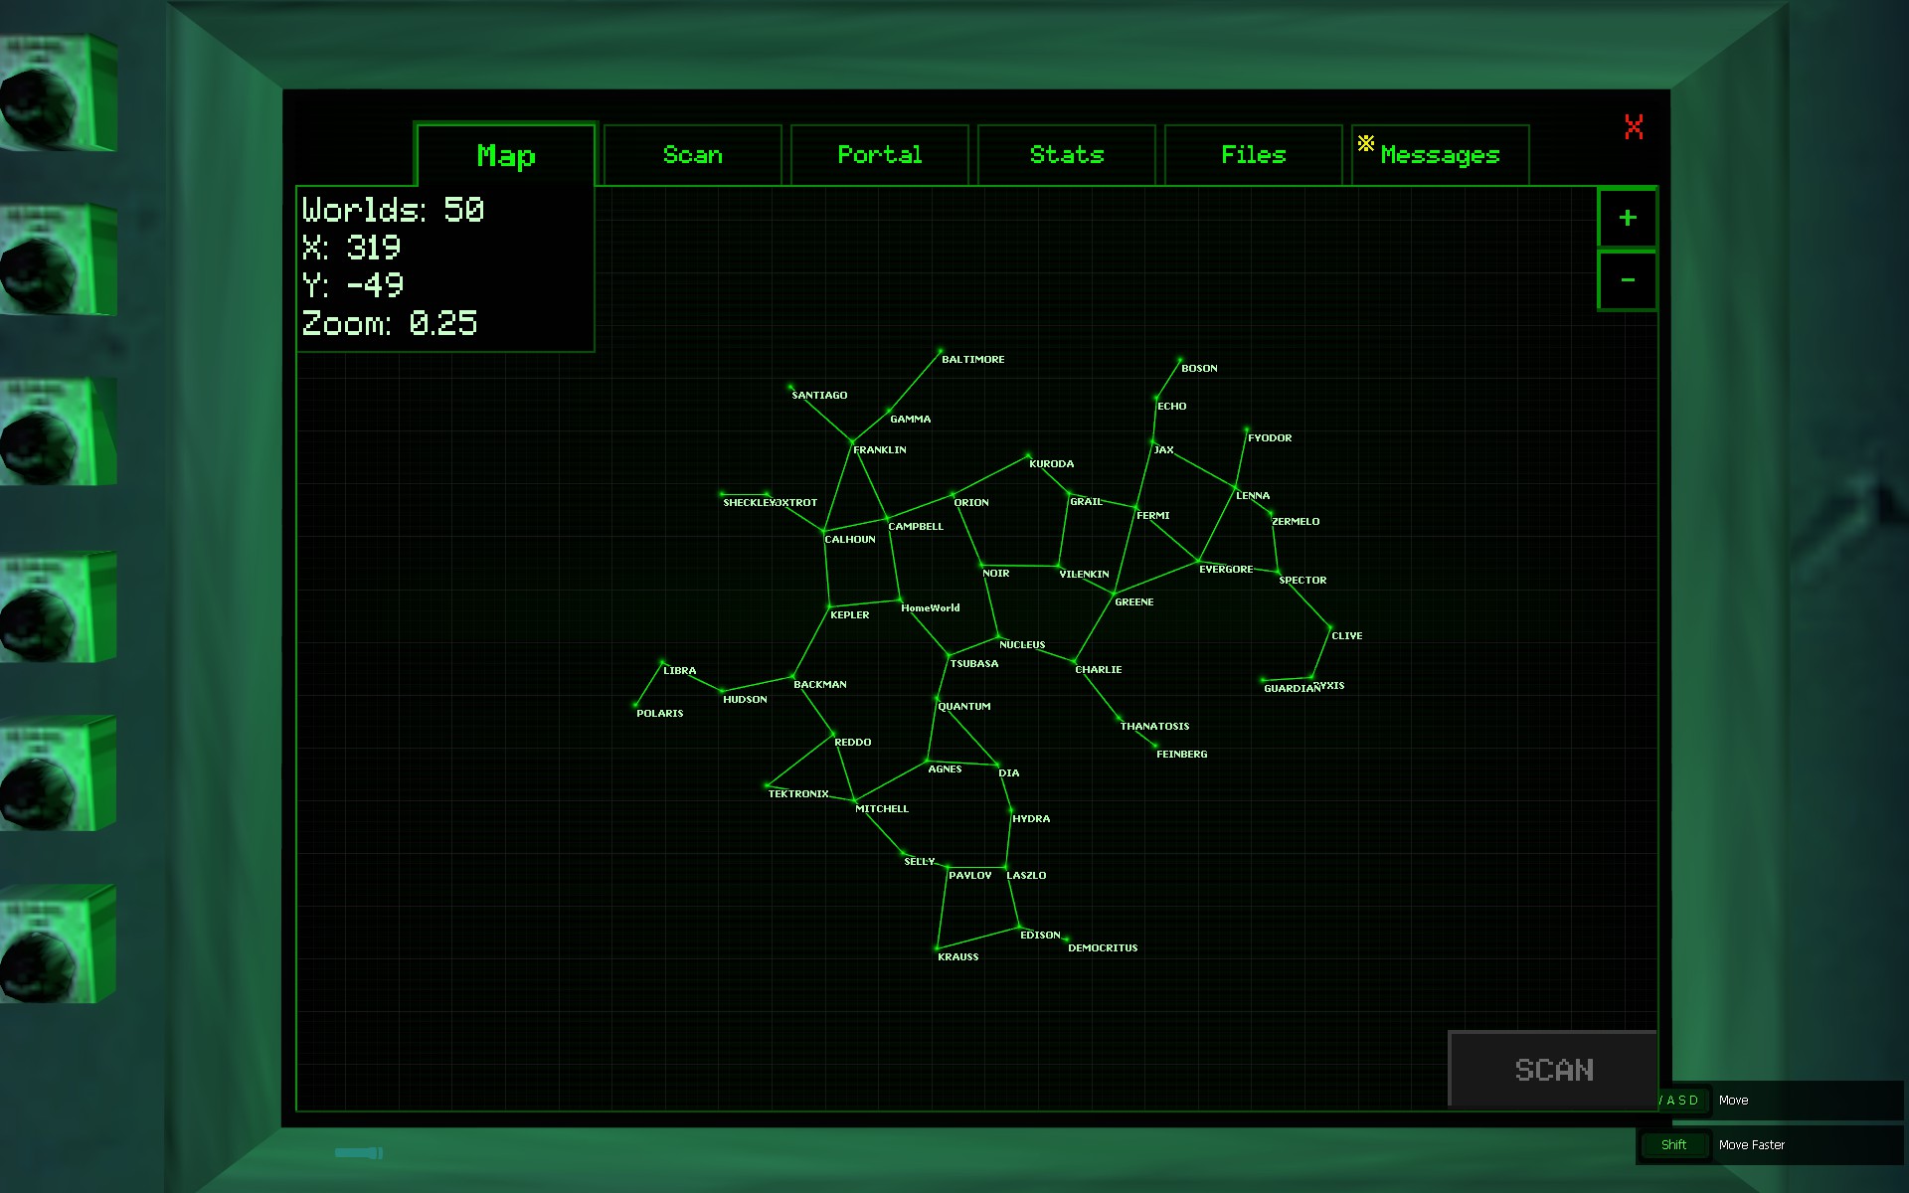Switch to the Files tab
Image resolution: width=1909 pixels, height=1193 pixels.
1253,155
